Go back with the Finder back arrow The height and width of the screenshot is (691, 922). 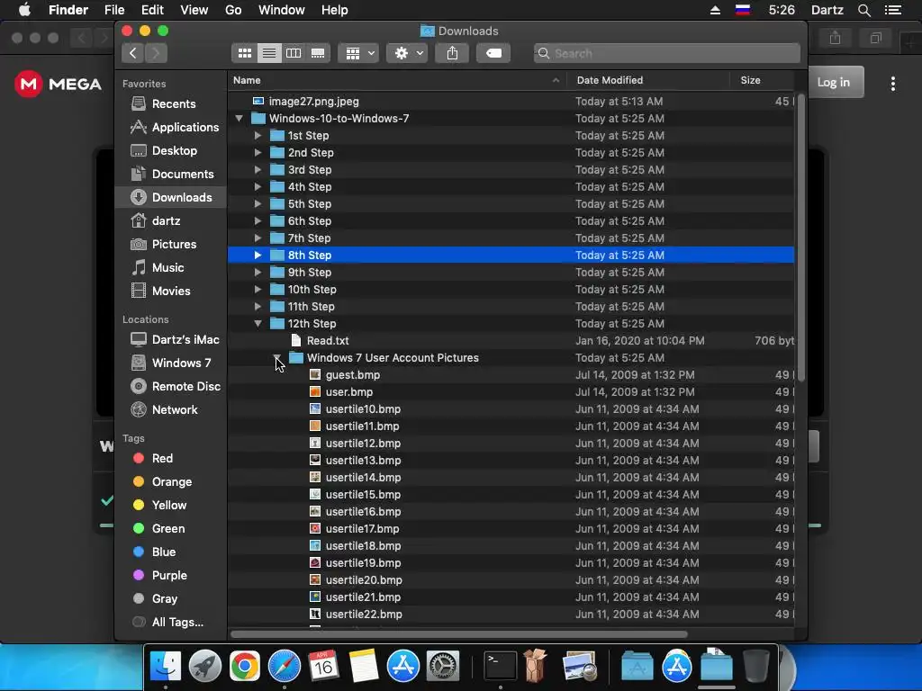tap(133, 53)
